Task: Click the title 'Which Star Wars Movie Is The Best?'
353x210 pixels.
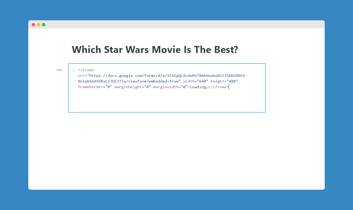Action: (155, 50)
